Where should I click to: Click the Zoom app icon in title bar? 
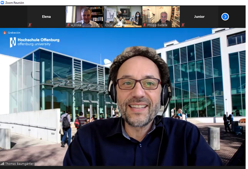[x=2, y=3]
